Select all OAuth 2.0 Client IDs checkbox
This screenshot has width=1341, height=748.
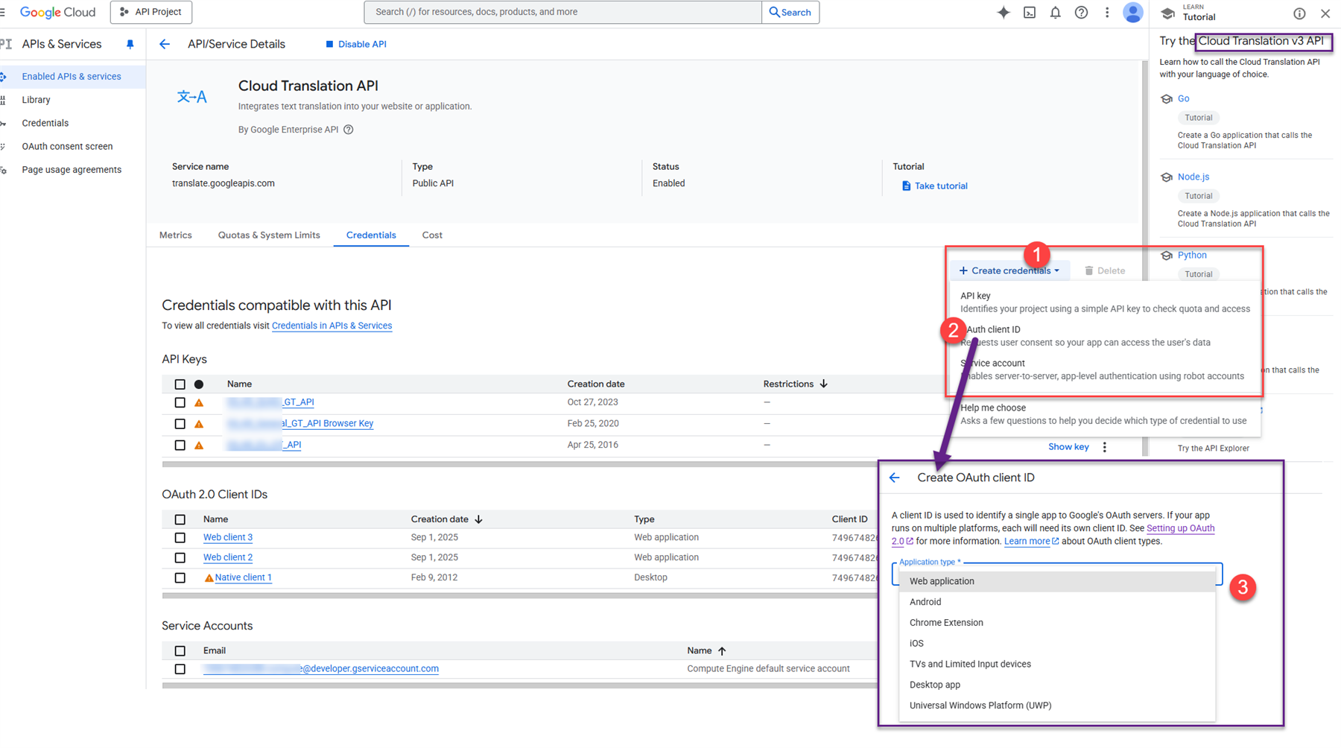coord(180,519)
